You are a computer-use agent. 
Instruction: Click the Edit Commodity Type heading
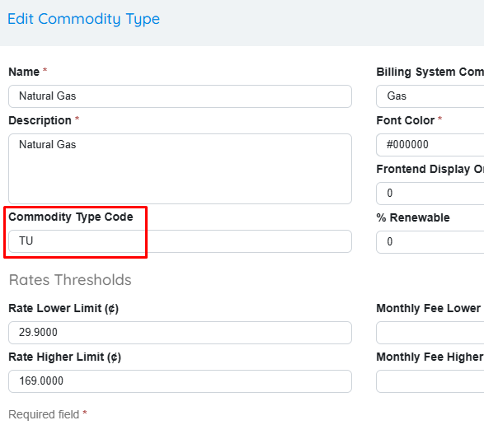click(x=83, y=19)
